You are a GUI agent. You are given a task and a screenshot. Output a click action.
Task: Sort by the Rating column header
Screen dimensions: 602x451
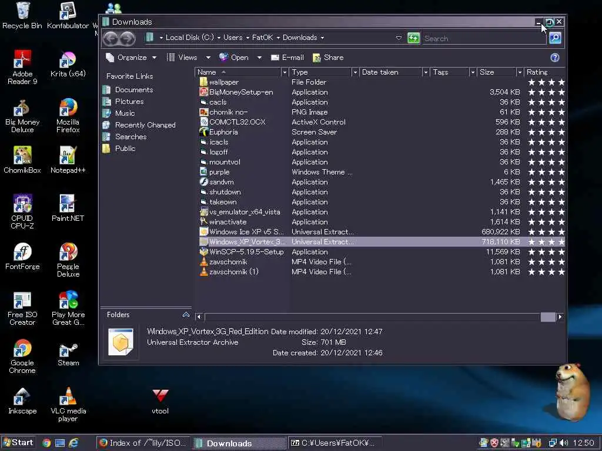545,72
